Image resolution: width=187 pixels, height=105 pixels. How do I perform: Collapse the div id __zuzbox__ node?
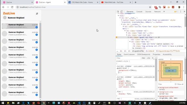122,24
